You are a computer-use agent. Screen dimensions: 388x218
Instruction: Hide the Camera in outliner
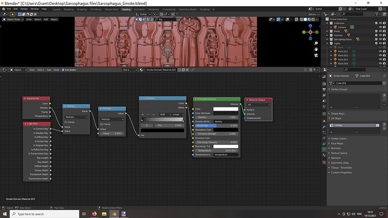pyautogui.click(x=380, y=27)
